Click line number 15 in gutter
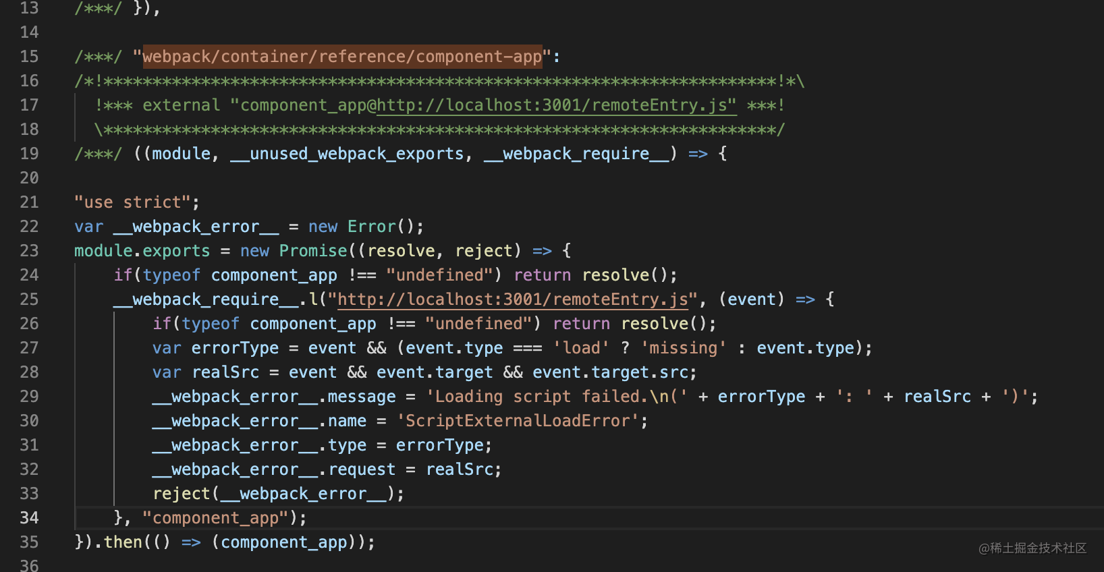 point(29,57)
